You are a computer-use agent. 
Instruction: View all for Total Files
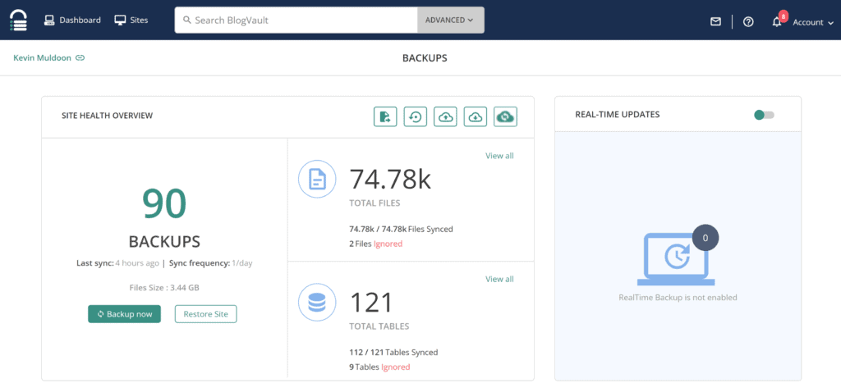point(499,156)
